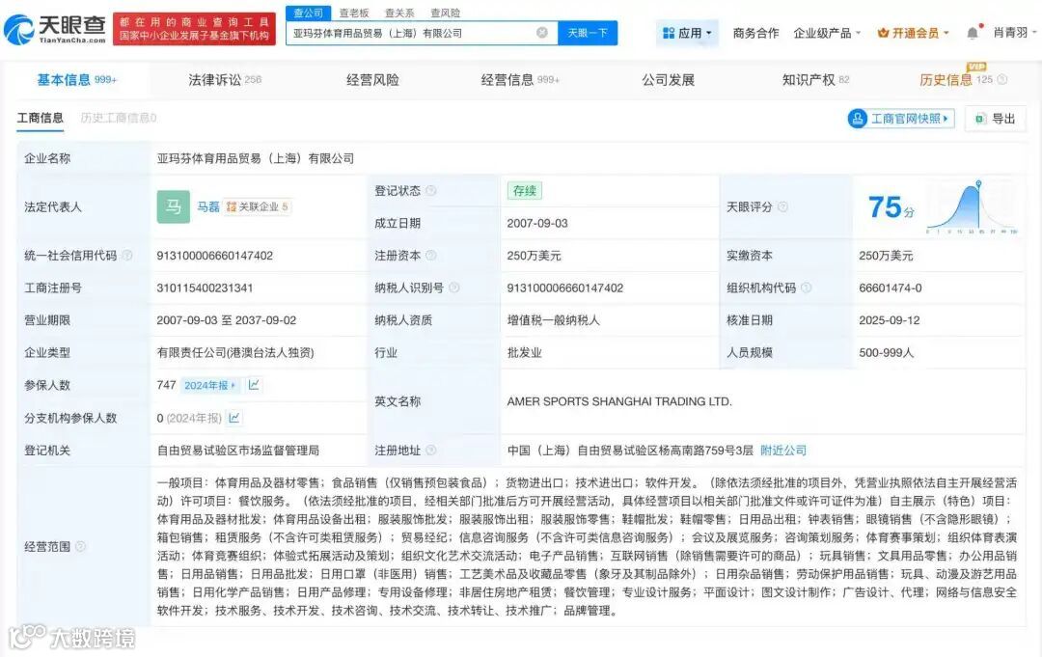Click help icon next to 注册资本

430,255
